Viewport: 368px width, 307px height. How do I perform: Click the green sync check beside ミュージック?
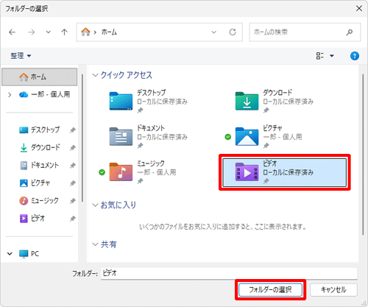[102, 172]
